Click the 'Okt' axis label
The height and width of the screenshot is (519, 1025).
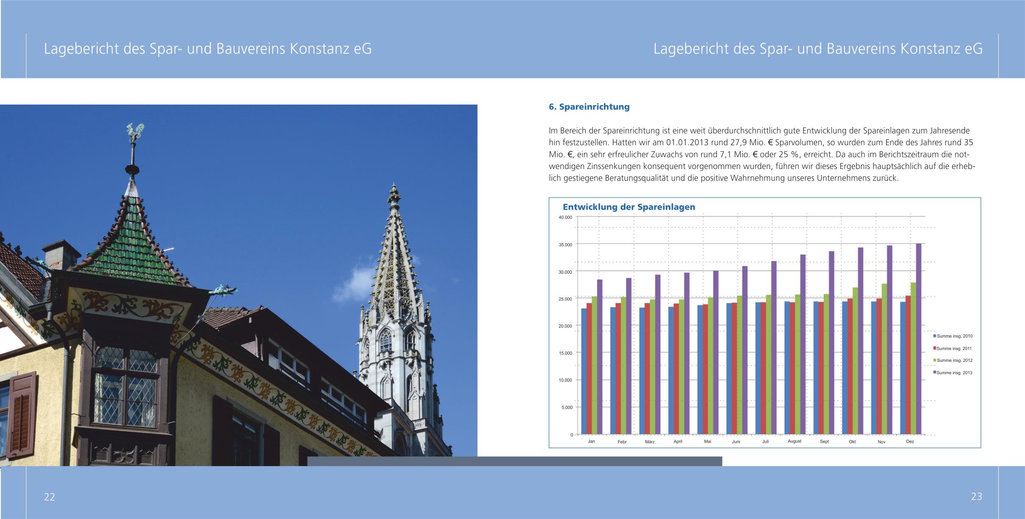pyautogui.click(x=852, y=441)
